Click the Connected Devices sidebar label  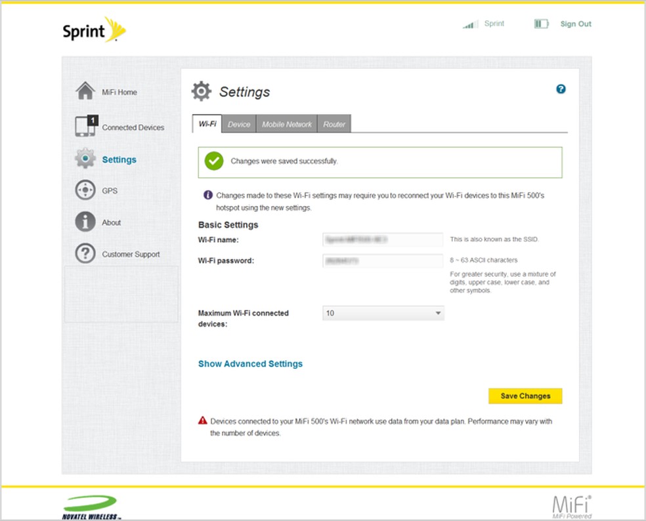click(133, 128)
